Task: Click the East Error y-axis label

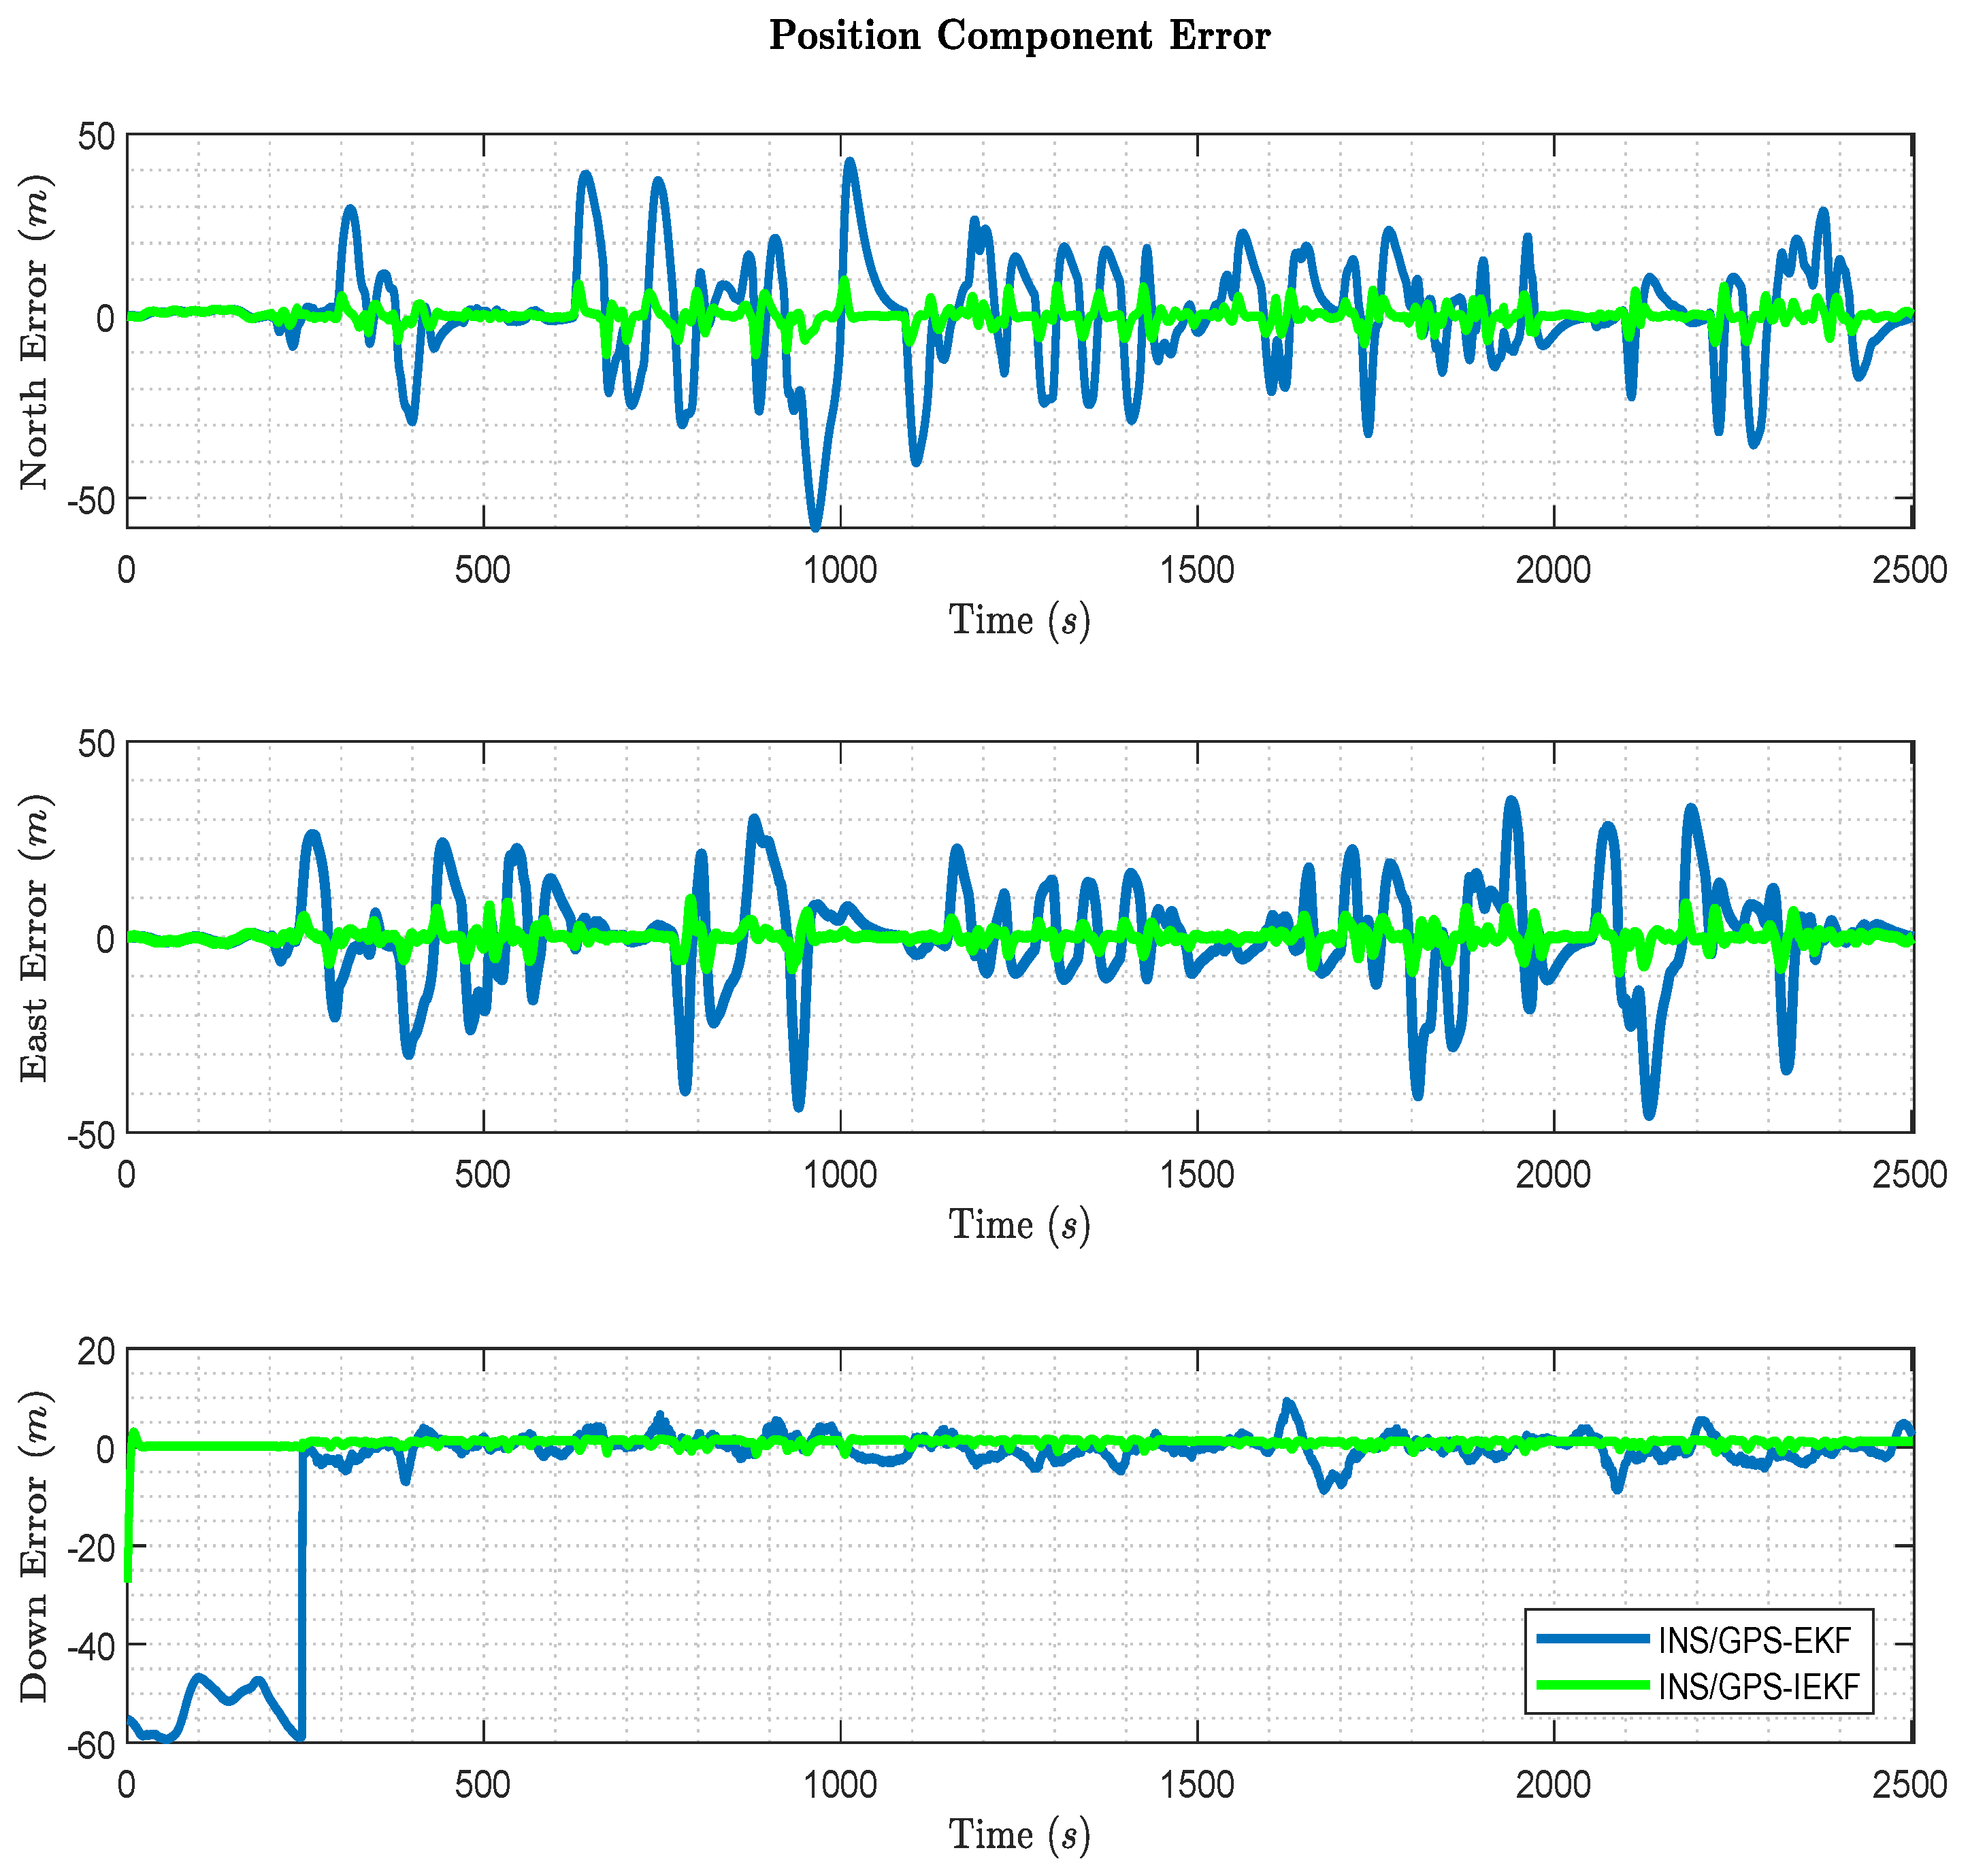Action: (36, 937)
